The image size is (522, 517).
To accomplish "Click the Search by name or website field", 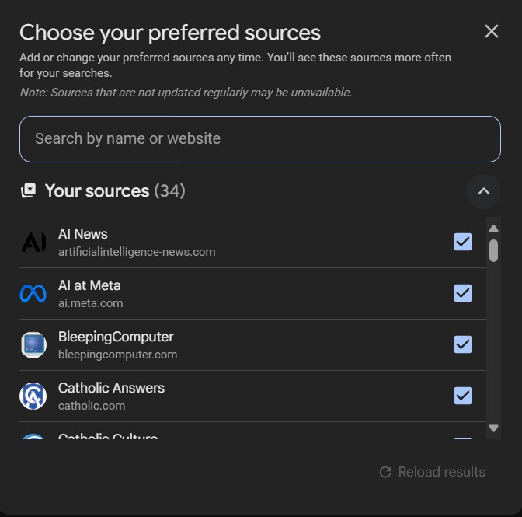I will point(260,139).
